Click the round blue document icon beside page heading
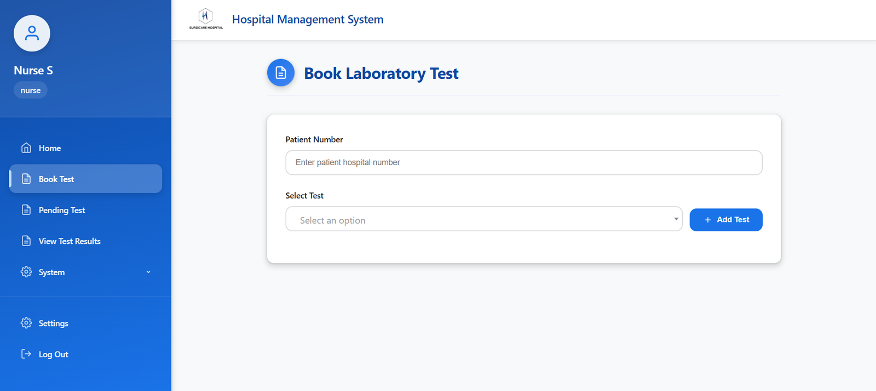Image resolution: width=876 pixels, height=391 pixels. point(281,73)
